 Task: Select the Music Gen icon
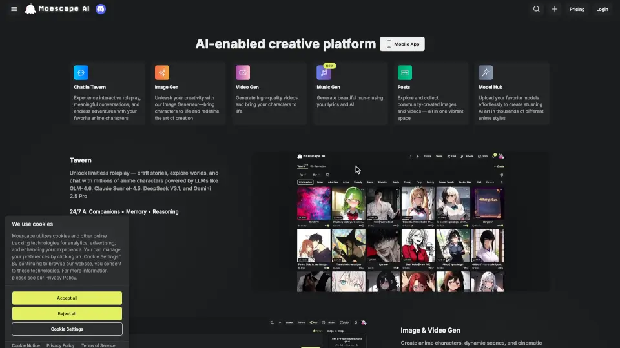(324, 72)
